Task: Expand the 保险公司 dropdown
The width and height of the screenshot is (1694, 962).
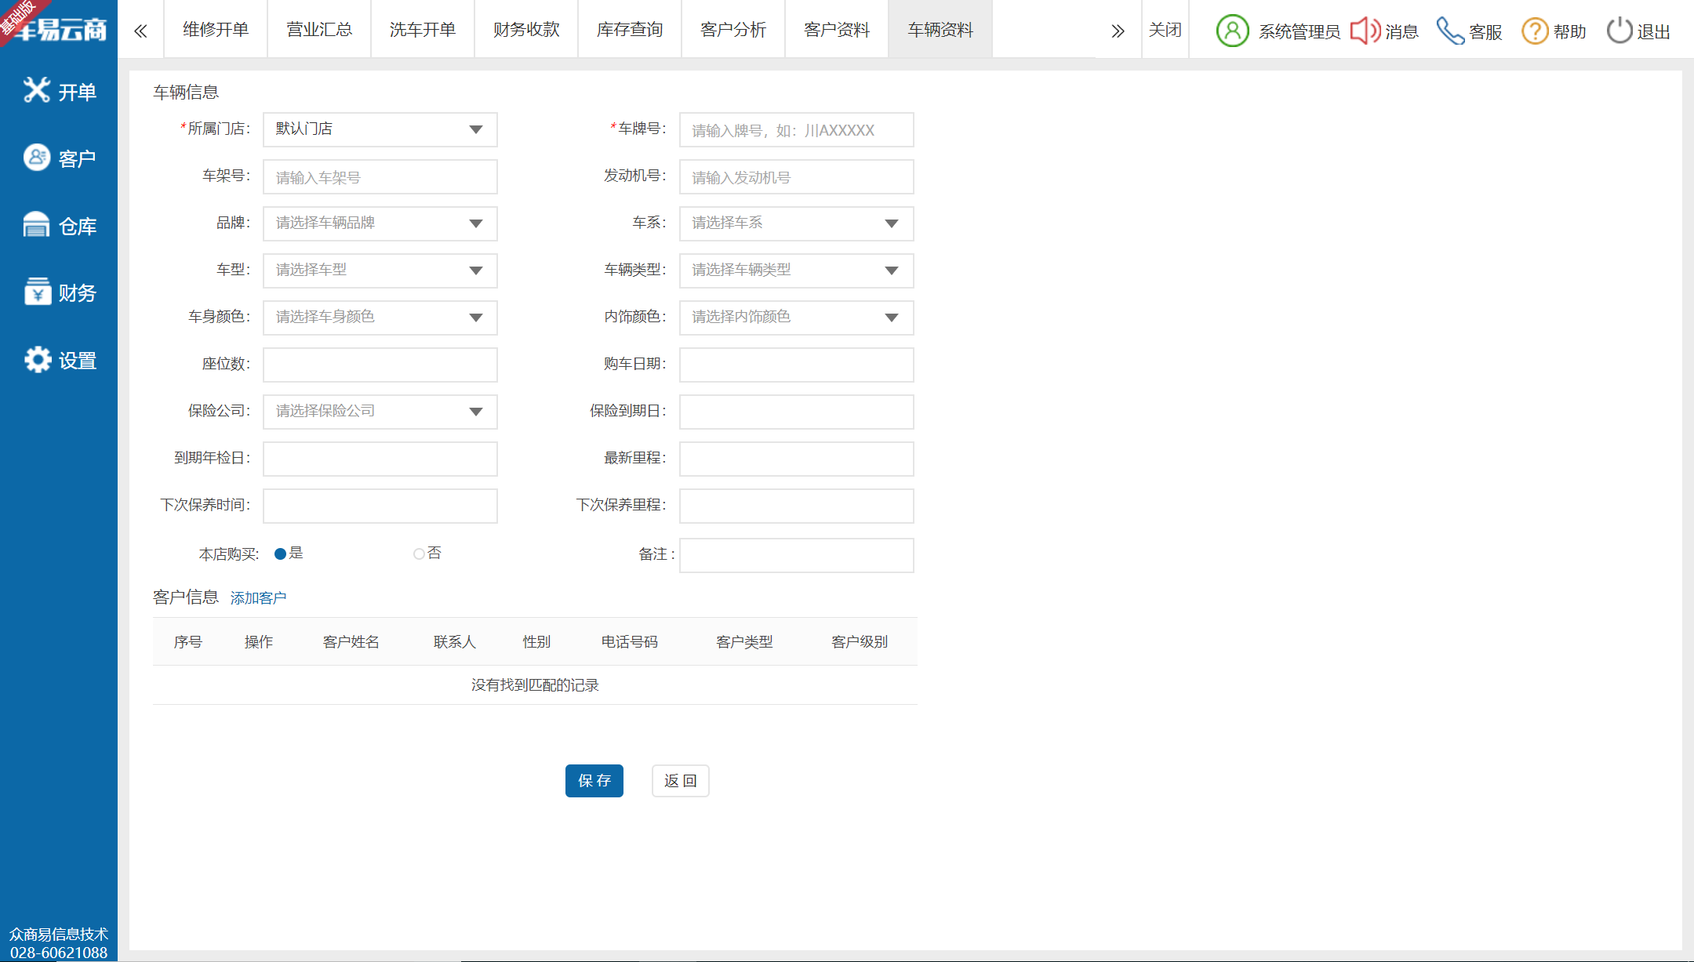Action: click(380, 412)
